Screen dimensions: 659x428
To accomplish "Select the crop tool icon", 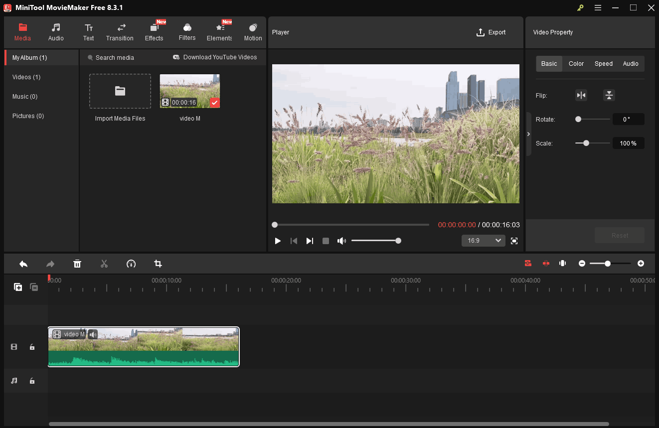I will pyautogui.click(x=158, y=264).
